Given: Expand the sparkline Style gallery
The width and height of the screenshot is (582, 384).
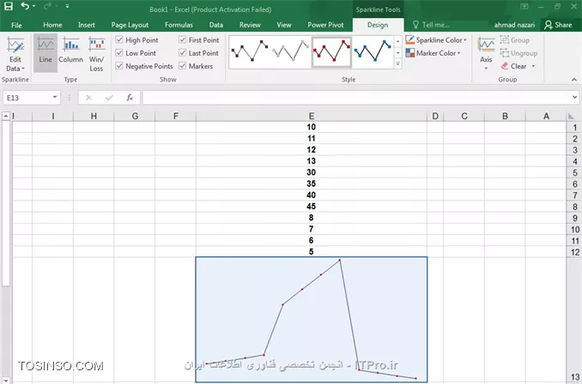Looking at the screenshot, I should (398, 65).
